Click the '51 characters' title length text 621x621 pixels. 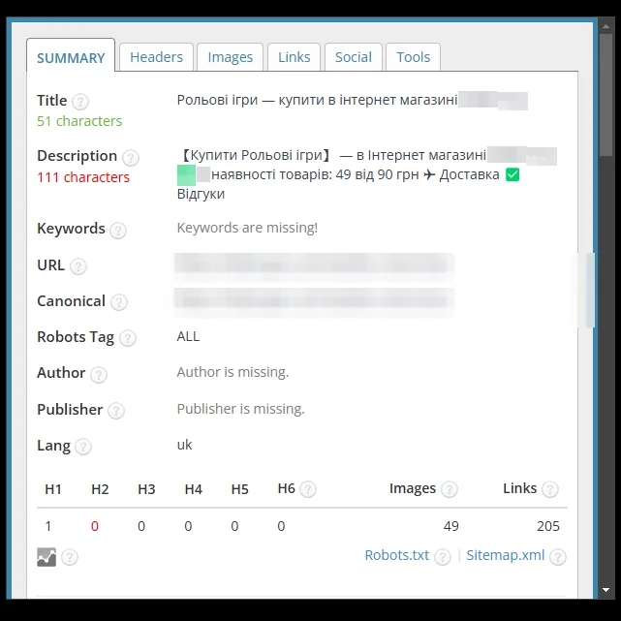pyautogui.click(x=79, y=121)
